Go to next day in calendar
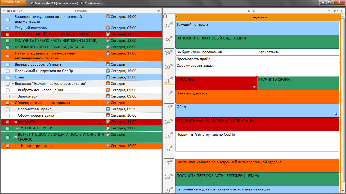The height and width of the screenshot is (194, 346). point(342,11)
